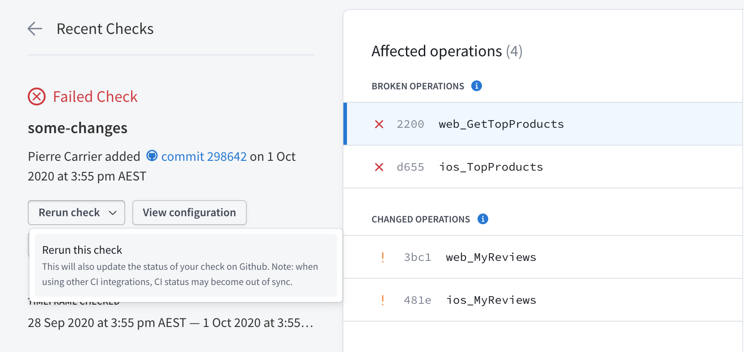Viewport: 744px width, 352px height.
Task: Click the Recent Checks heading text
Action: pos(105,29)
